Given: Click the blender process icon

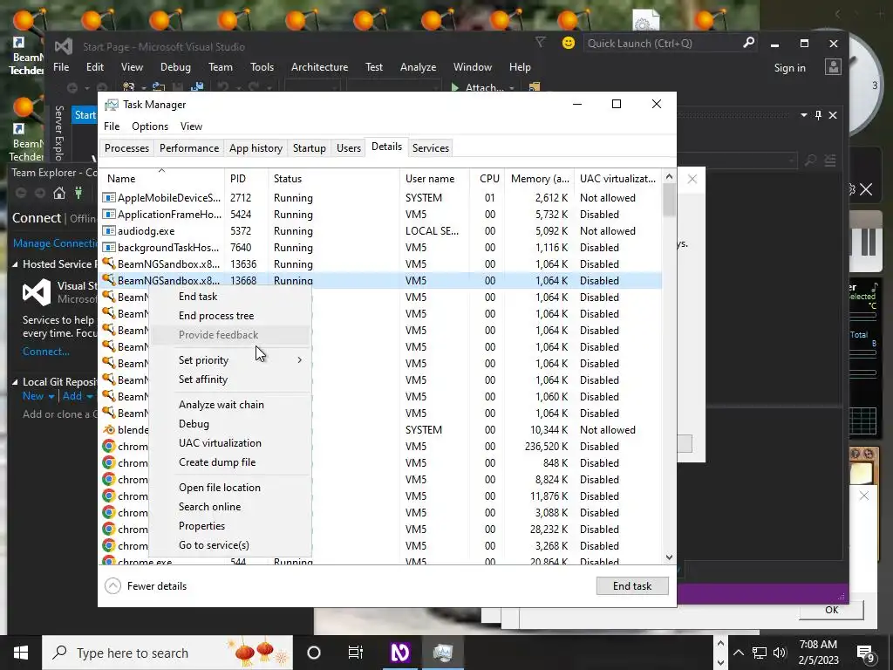Looking at the screenshot, I should pyautogui.click(x=109, y=429).
